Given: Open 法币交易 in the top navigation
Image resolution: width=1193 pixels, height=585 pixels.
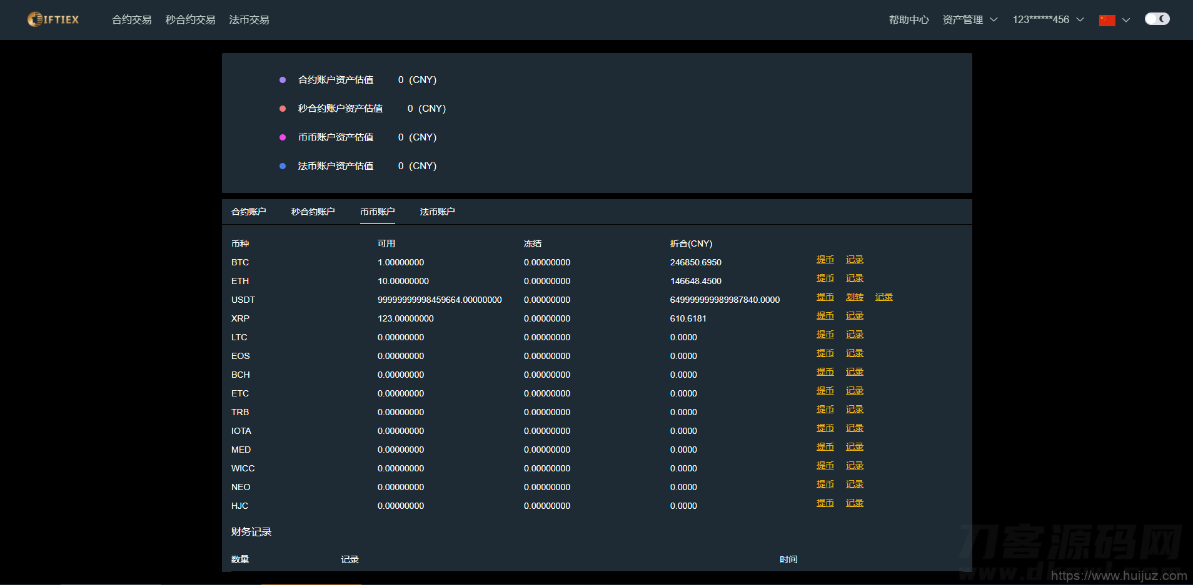Looking at the screenshot, I should 249,20.
